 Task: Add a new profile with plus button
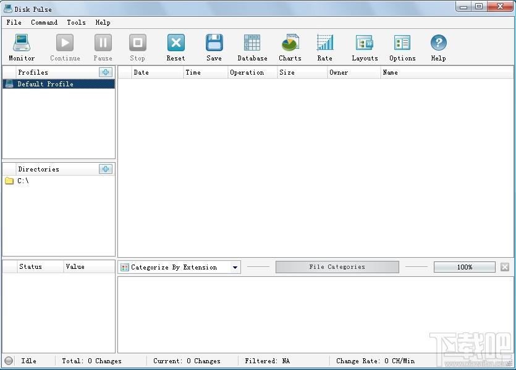[106, 72]
